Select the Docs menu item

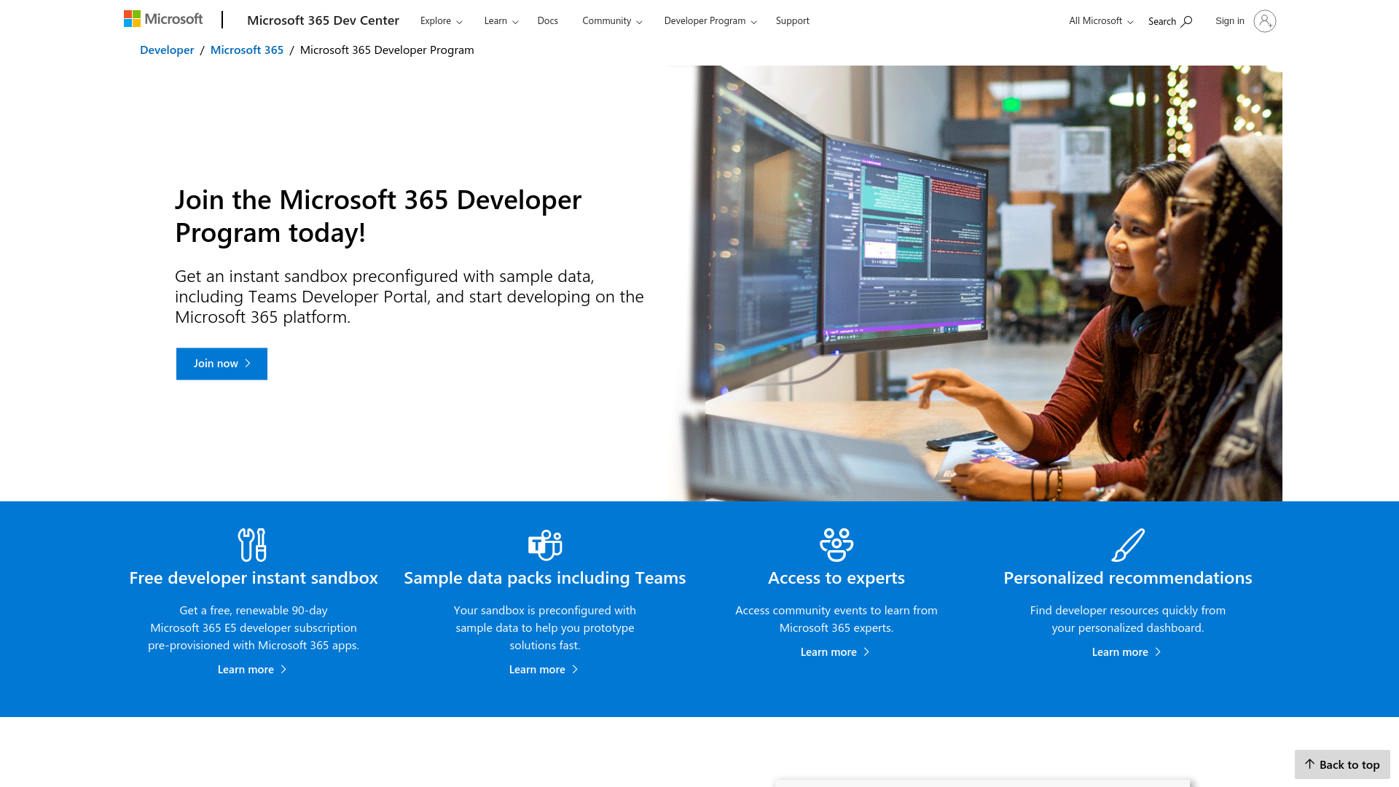click(548, 20)
